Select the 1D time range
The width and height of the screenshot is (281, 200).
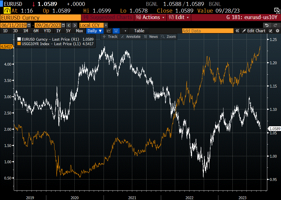coord(5,31)
